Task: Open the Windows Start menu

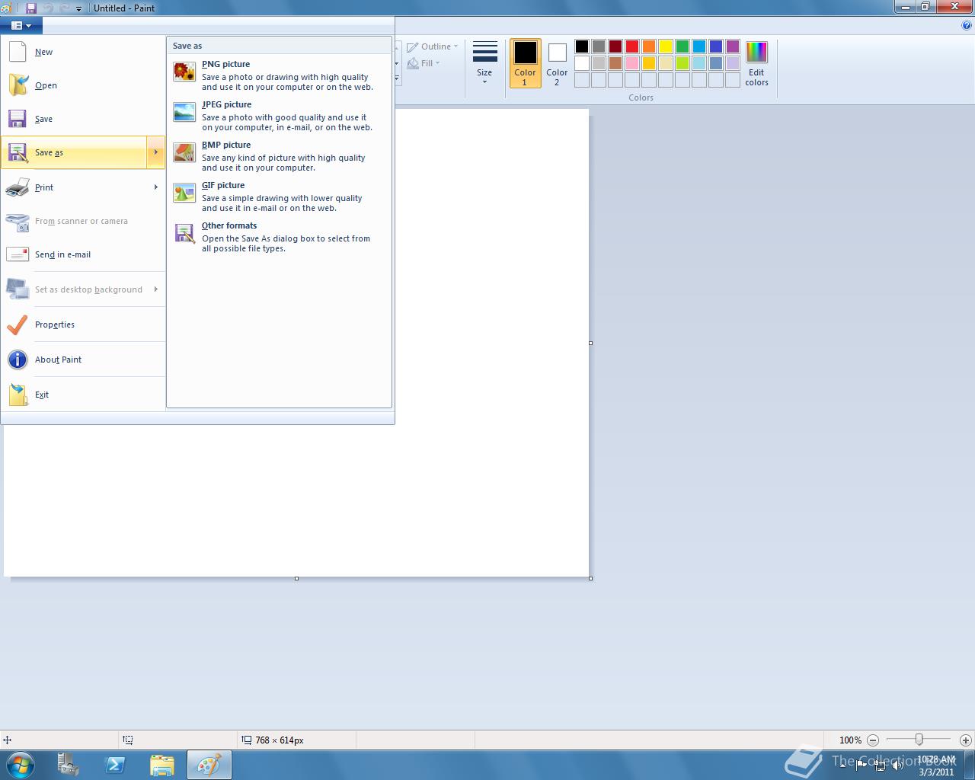Action: [x=19, y=765]
